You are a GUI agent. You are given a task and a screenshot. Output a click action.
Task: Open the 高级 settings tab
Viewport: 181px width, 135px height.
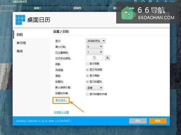(x=20, y=51)
